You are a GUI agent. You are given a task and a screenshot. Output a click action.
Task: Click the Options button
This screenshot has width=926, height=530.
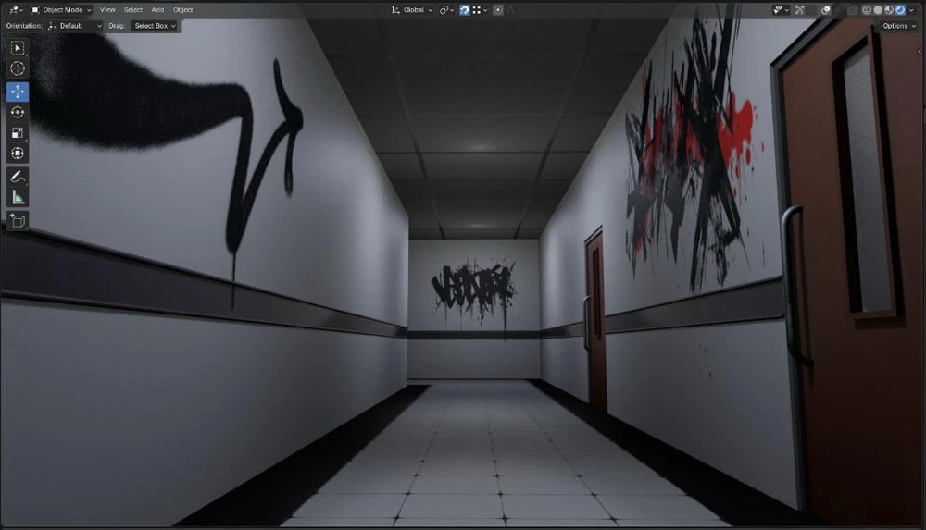point(897,26)
